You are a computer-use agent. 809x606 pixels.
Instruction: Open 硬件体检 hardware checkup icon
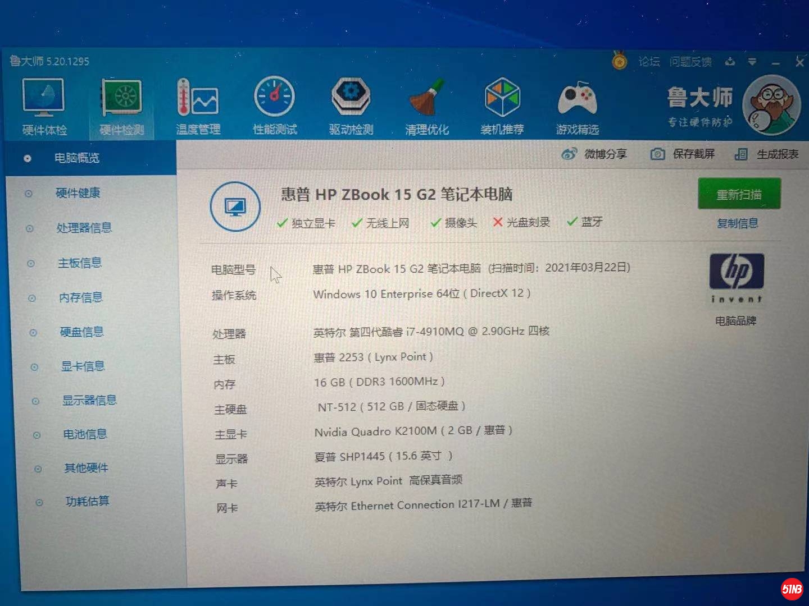(x=44, y=106)
